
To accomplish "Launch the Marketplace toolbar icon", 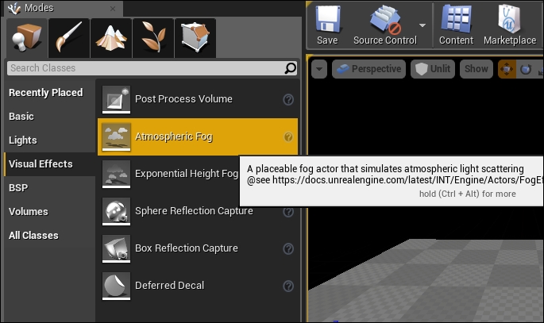I will point(510,25).
